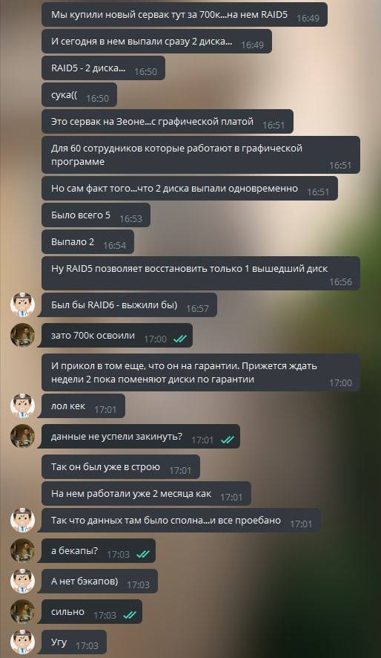Click read checkmarks on 'сильно' message
This screenshot has height=658, width=381.
click(x=130, y=615)
